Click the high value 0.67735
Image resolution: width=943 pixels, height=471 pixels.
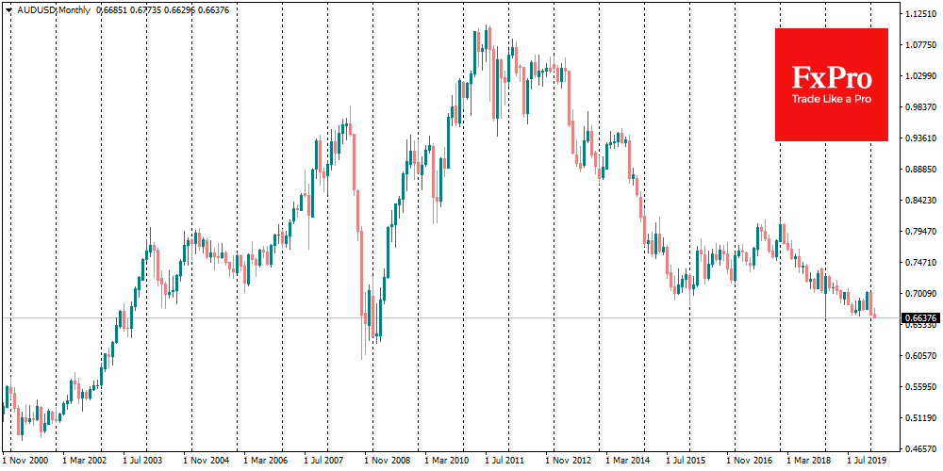pyautogui.click(x=145, y=9)
